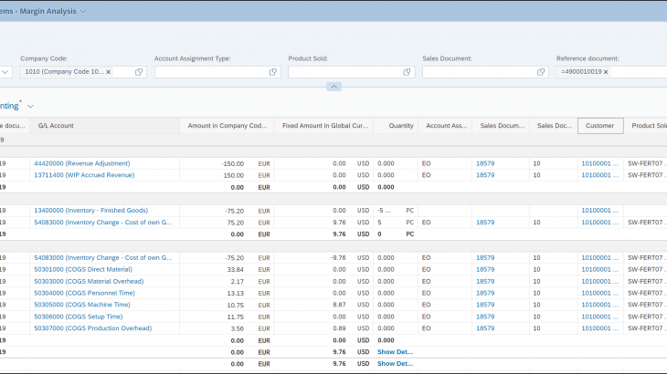The height and width of the screenshot is (374, 667).
Task: Open Sales Document value help icon
Action: [541, 72]
